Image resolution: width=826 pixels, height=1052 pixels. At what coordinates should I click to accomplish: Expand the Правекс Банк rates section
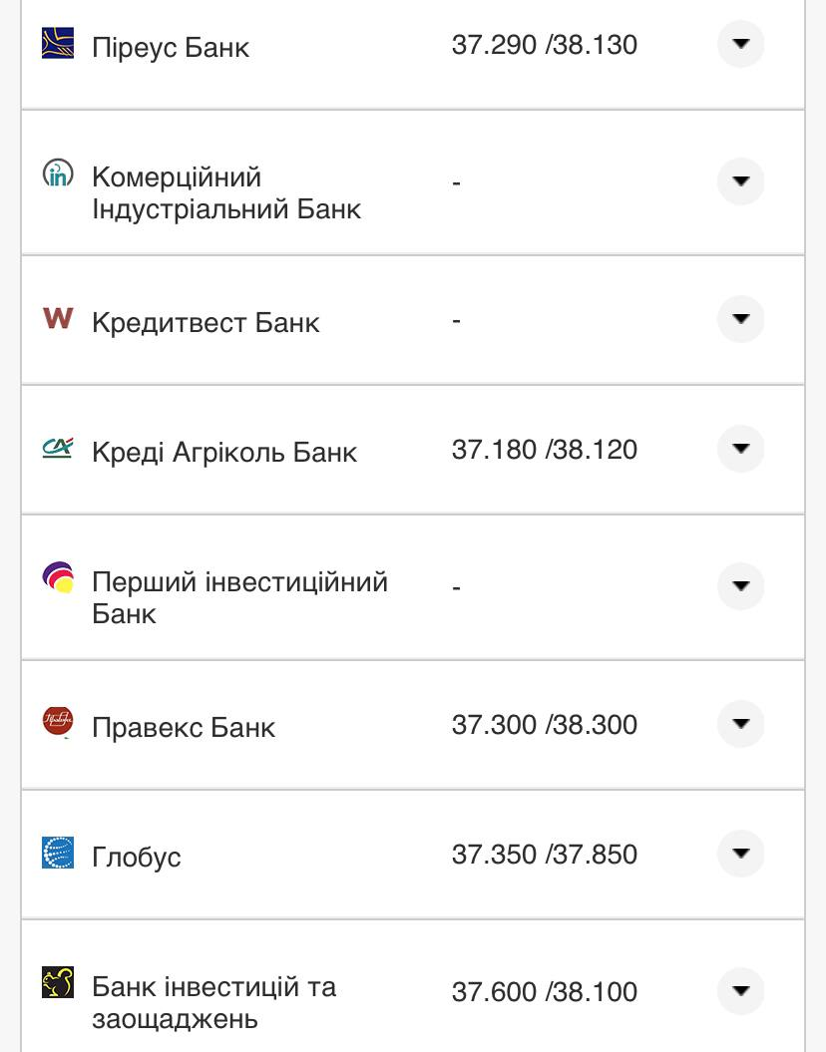740,726
